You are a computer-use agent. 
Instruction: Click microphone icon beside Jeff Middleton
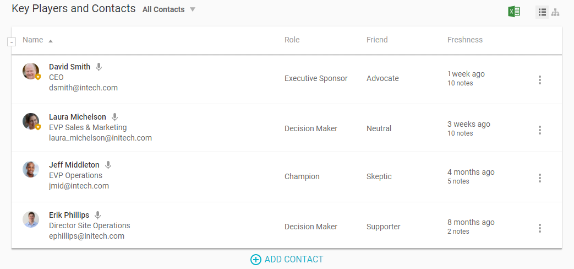(x=108, y=165)
